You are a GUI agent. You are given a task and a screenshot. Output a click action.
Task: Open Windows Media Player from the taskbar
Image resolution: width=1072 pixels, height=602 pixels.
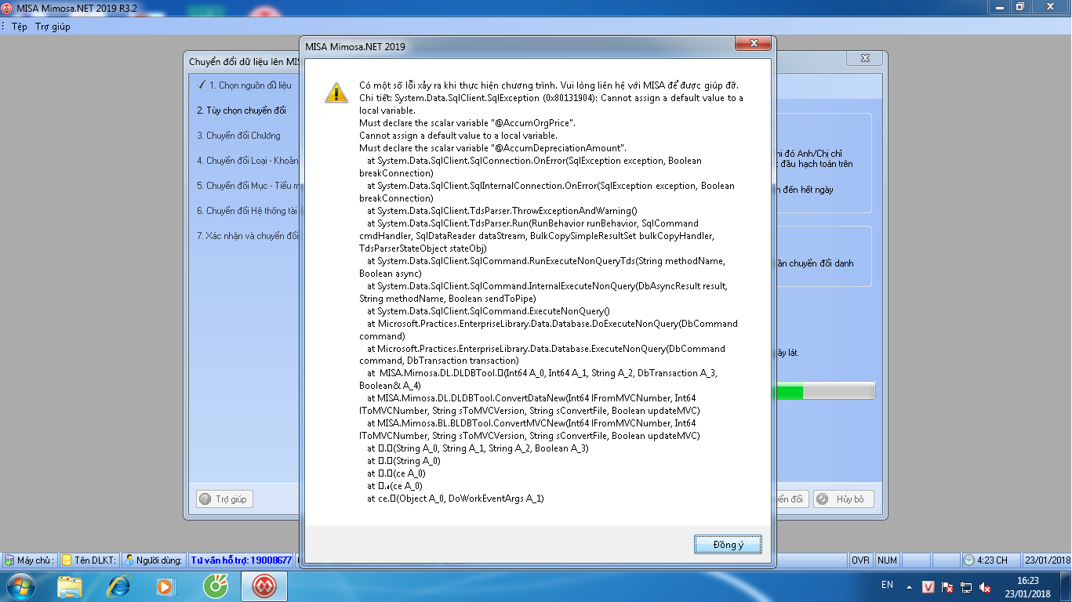tap(165, 586)
